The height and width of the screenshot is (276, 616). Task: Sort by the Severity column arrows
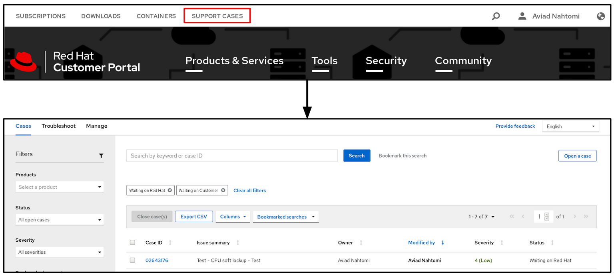(502, 242)
